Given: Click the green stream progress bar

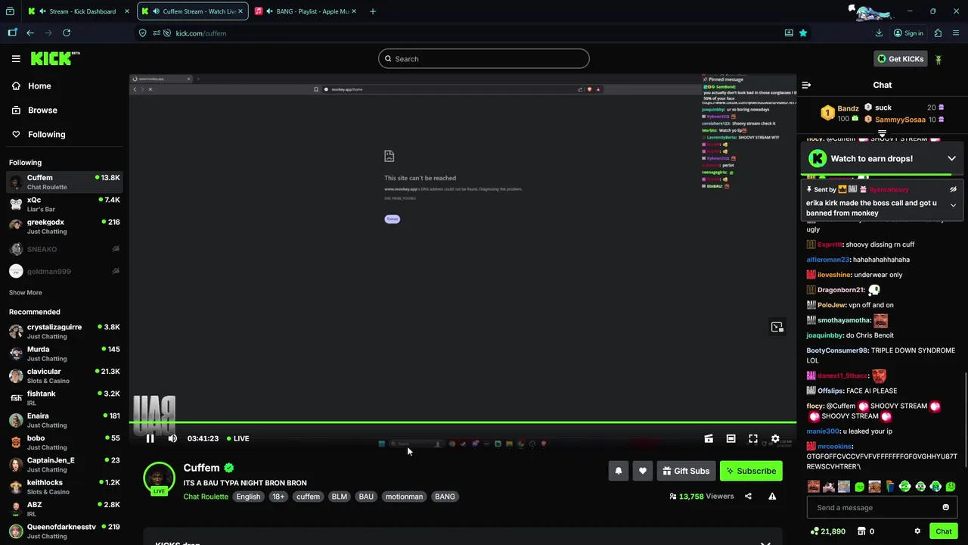Looking at the screenshot, I should [462, 422].
